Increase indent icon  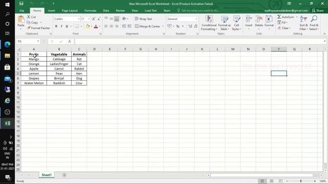coord(130,26)
